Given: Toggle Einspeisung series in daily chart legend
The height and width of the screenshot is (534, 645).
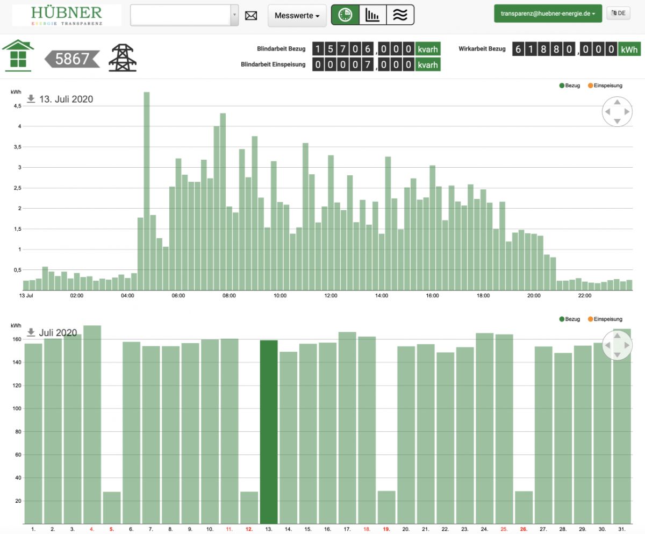Looking at the screenshot, I should pos(605,86).
